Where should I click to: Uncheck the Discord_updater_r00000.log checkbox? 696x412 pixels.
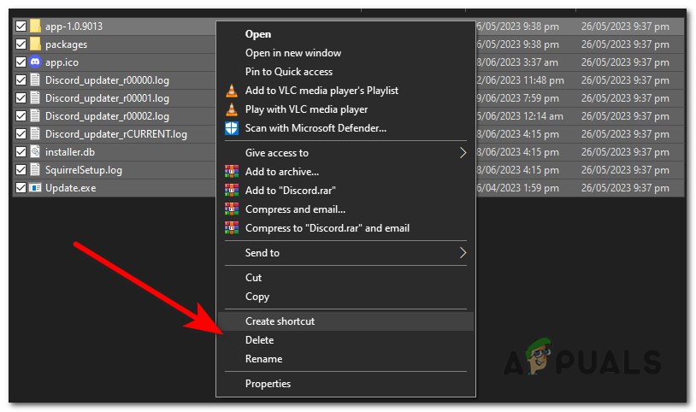coord(21,79)
